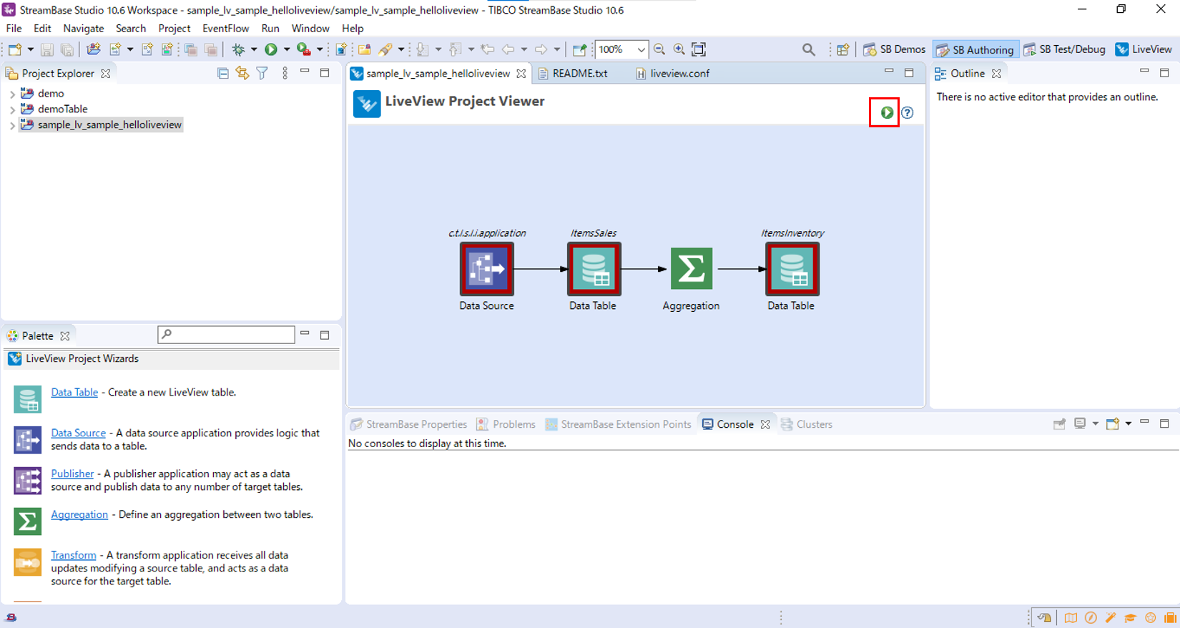This screenshot has height=628, width=1180.
Task: Open the zoom percentage 100% dropdown
Action: [x=641, y=49]
